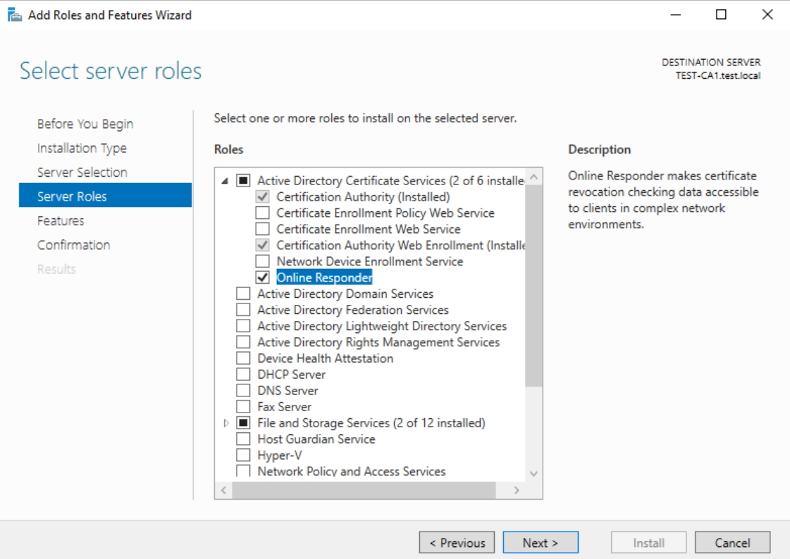Check Active Directory Rights Management Services

click(243, 341)
